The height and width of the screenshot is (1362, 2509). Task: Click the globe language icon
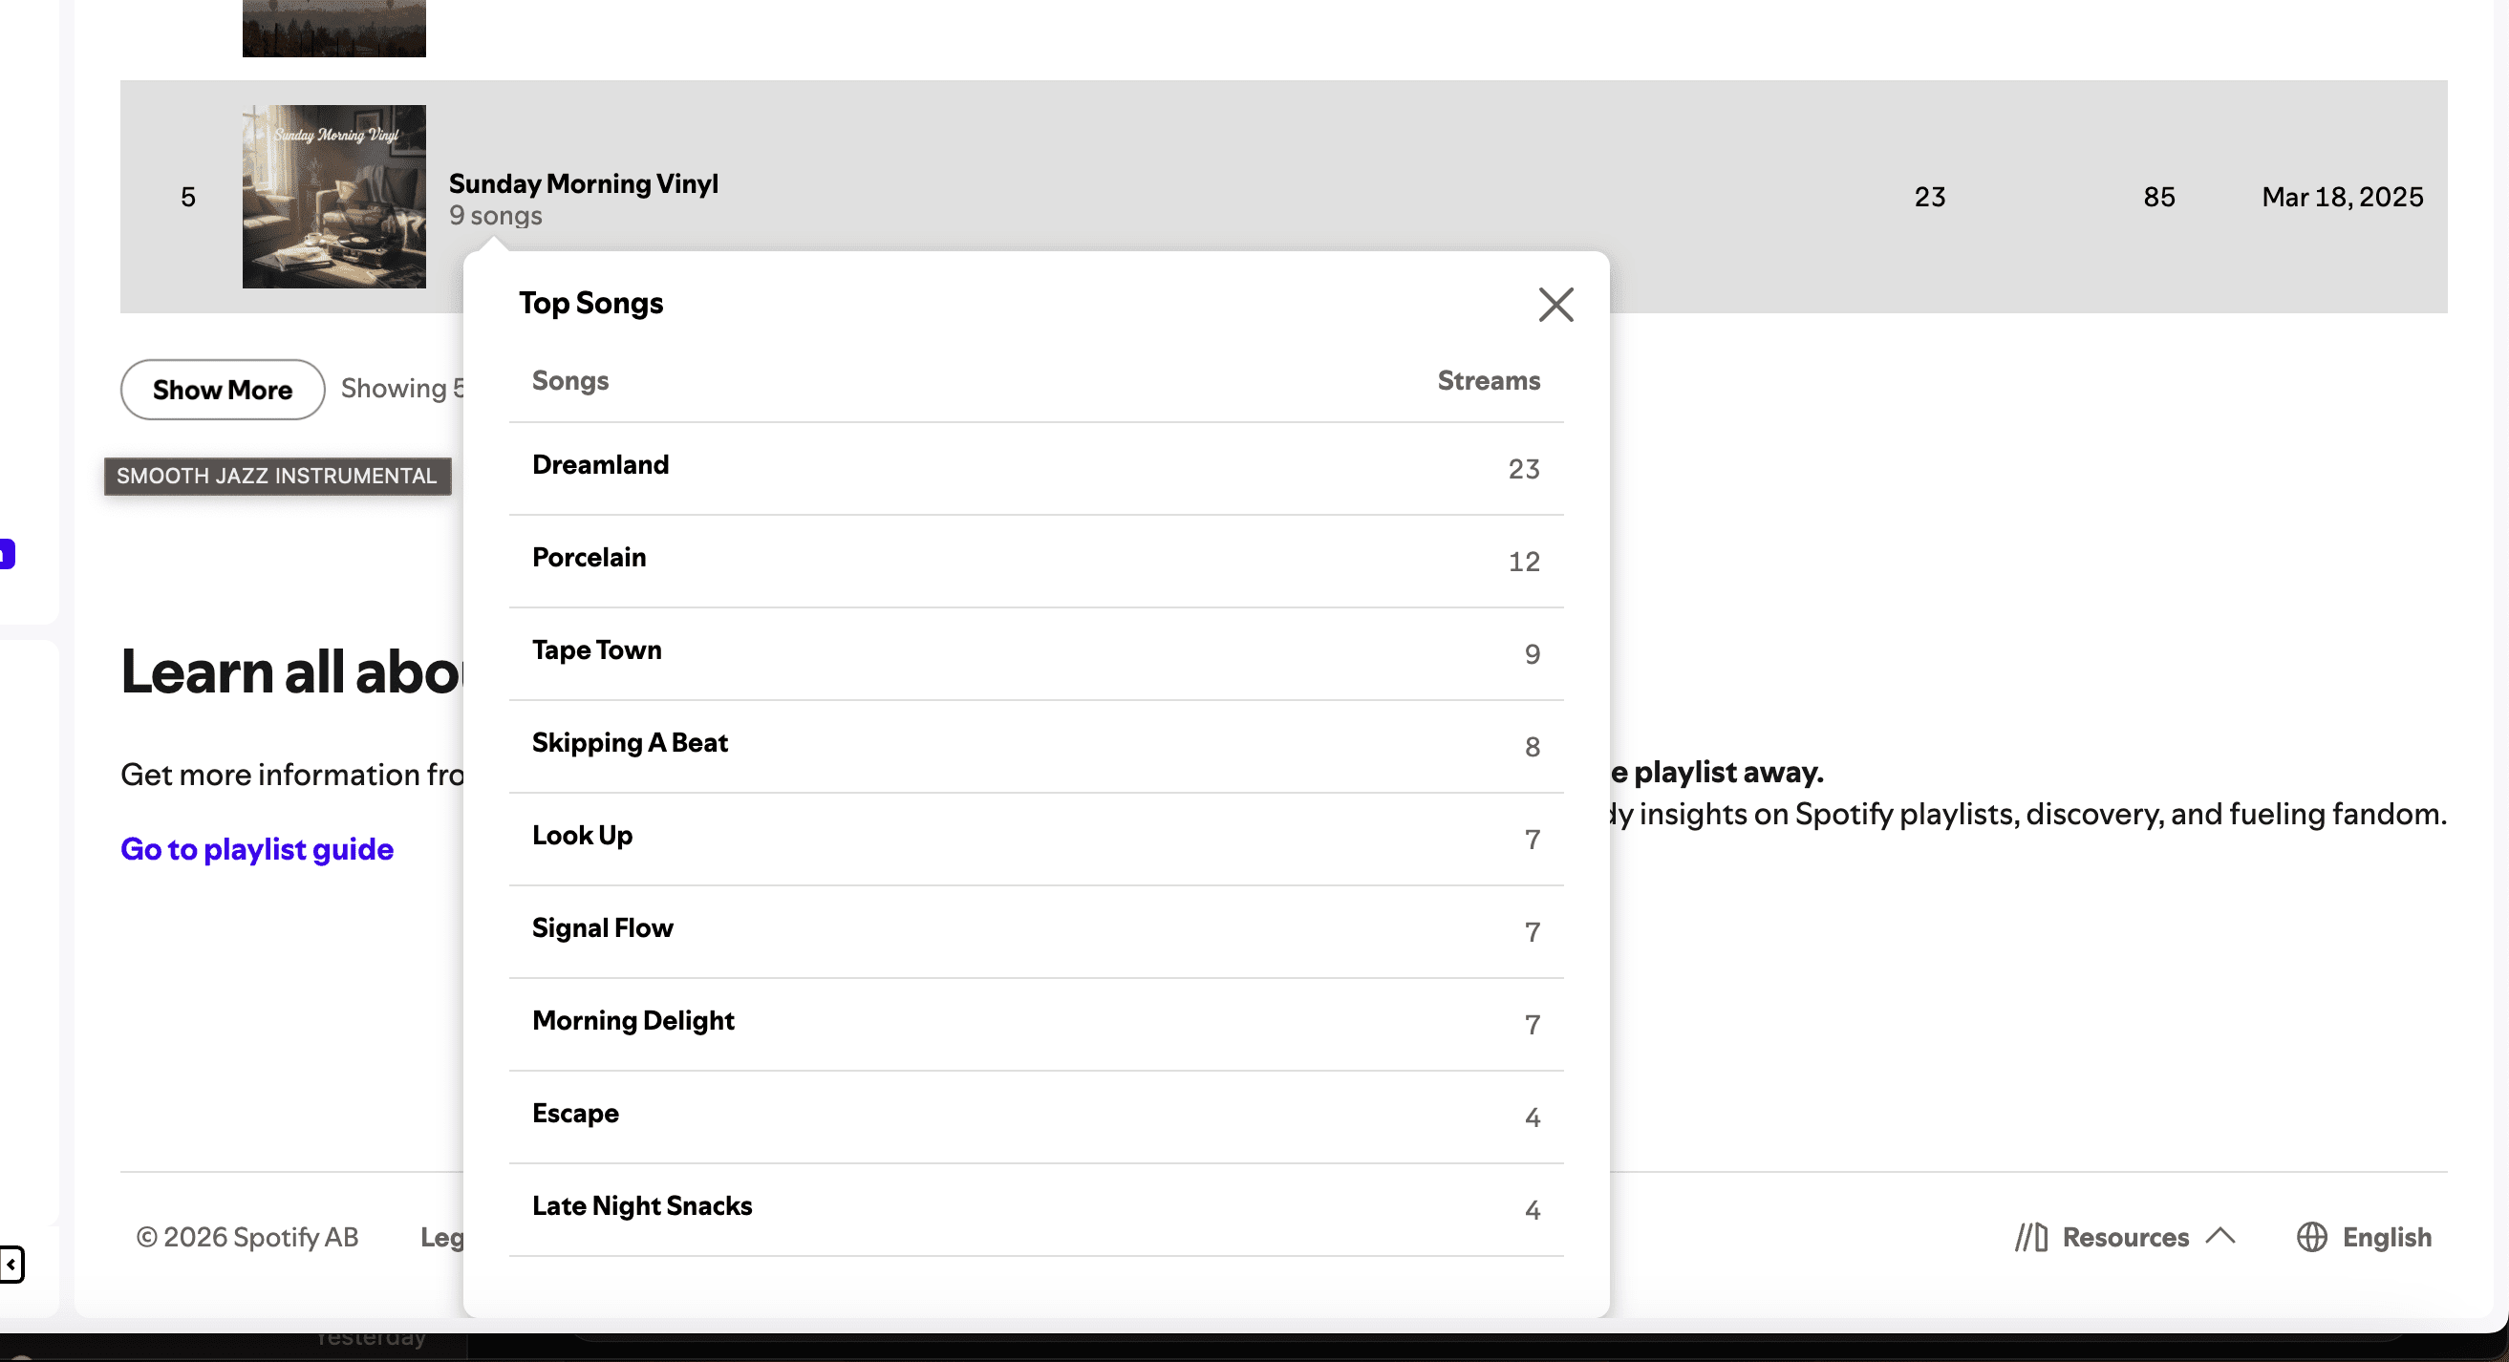tap(2311, 1237)
